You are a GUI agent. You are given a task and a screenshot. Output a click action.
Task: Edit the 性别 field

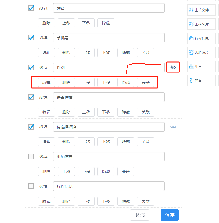click(46, 82)
